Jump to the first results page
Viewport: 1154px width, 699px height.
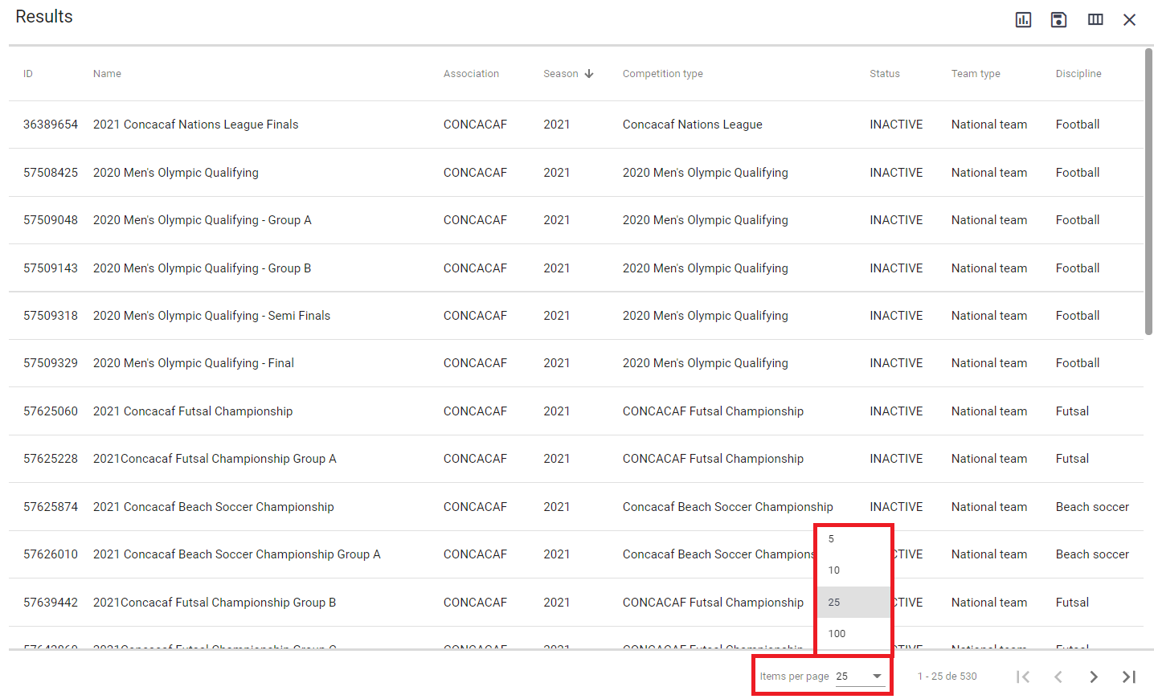pyautogui.click(x=1022, y=677)
